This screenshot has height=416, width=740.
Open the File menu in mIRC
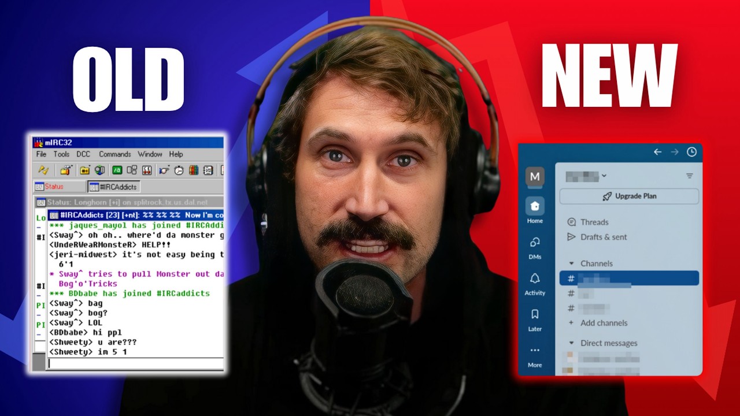click(41, 154)
